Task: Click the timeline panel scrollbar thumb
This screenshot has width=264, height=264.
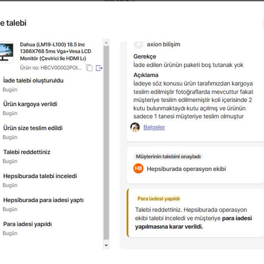Action: 106,143
